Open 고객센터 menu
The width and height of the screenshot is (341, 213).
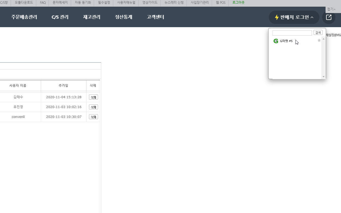[155, 17]
